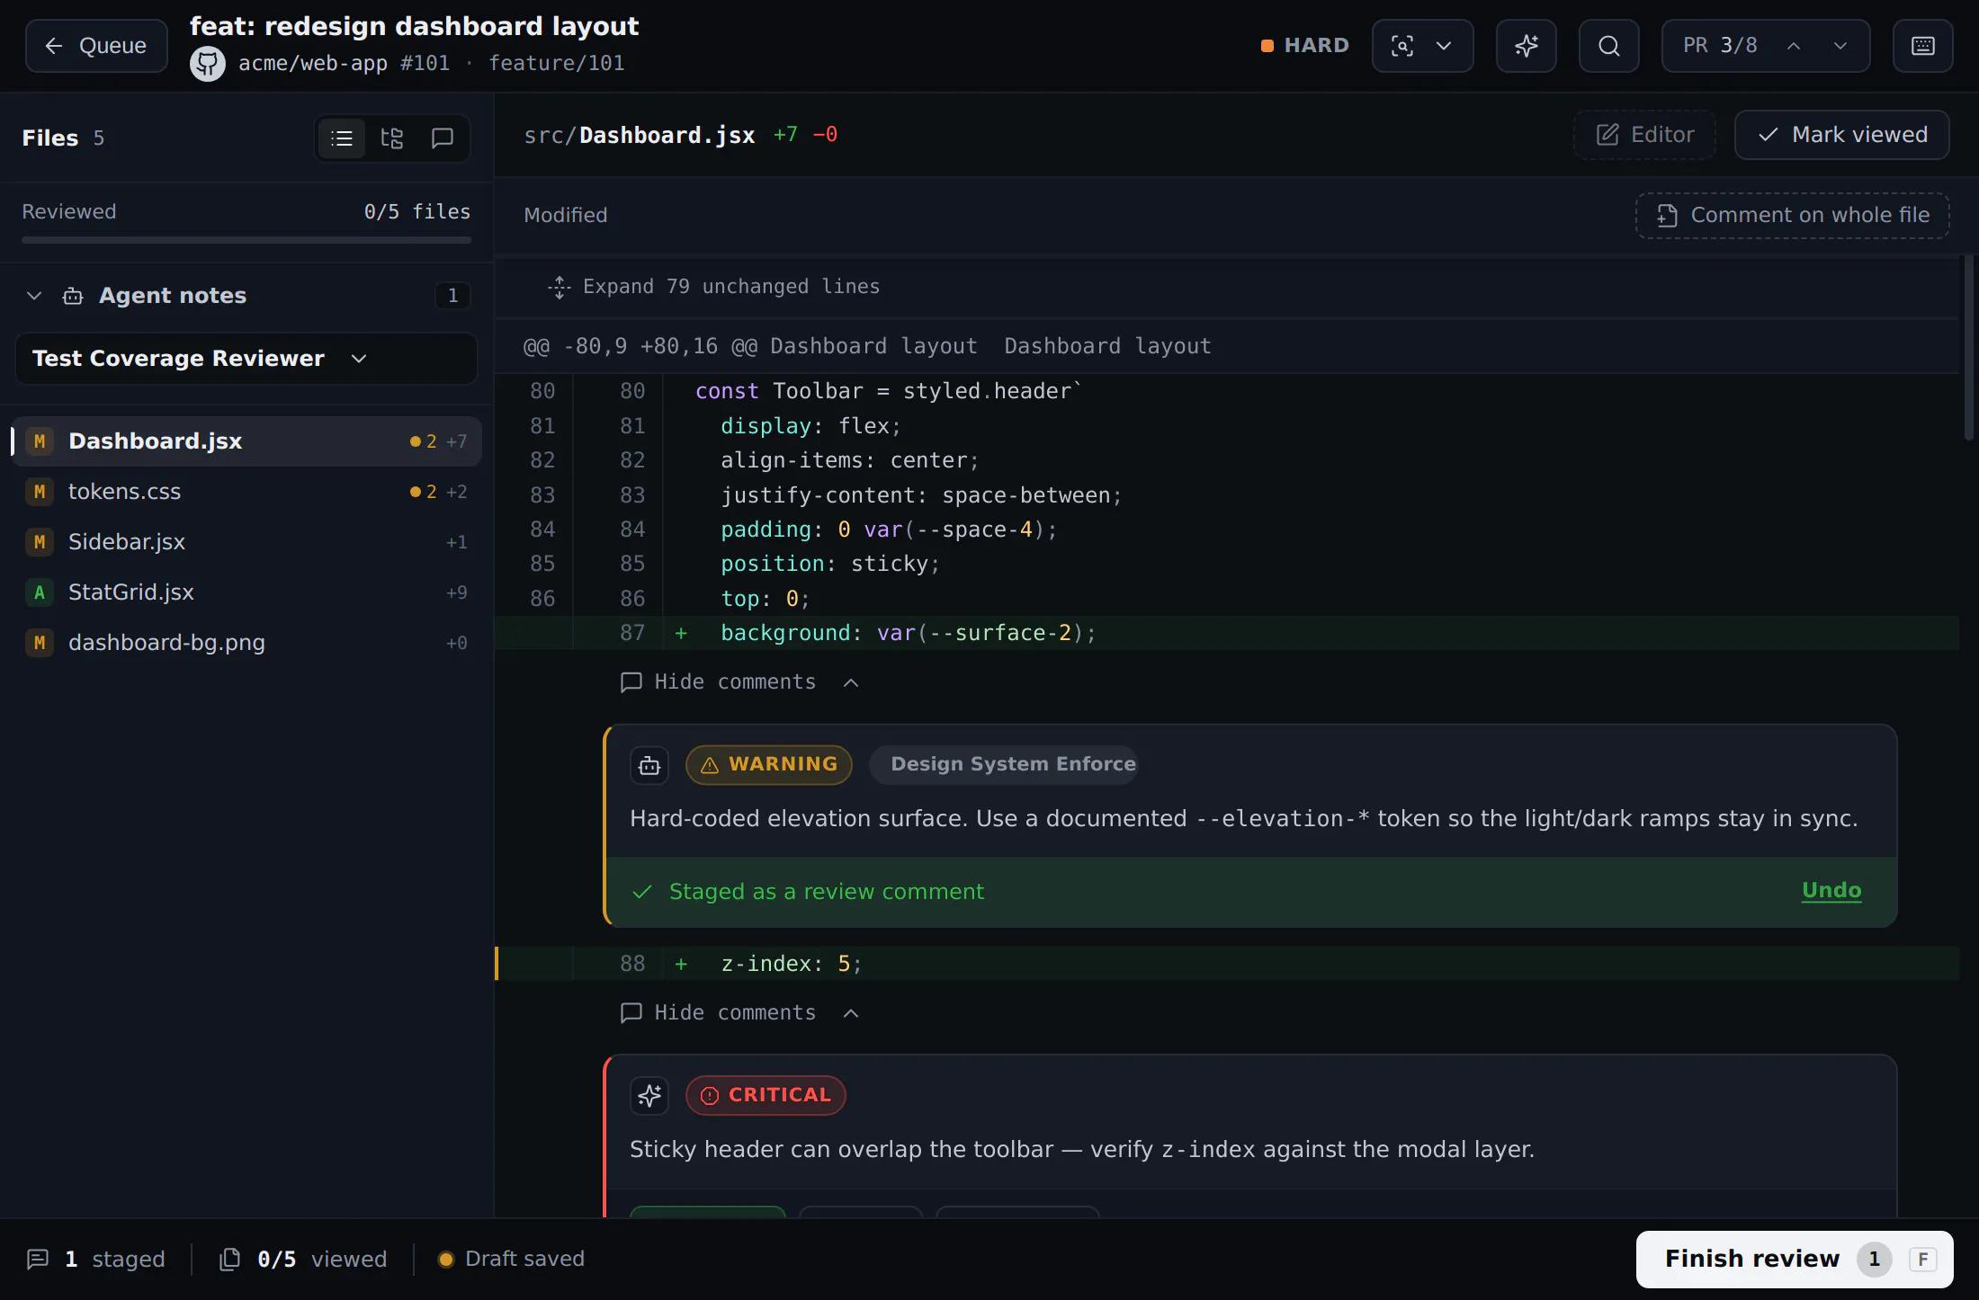1979x1300 pixels.
Task: Open Sidebar.jsx file
Action: (246, 542)
